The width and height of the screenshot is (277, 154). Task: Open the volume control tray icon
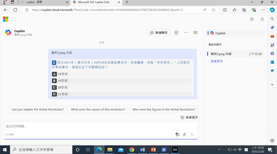pyautogui.click(x=235, y=150)
